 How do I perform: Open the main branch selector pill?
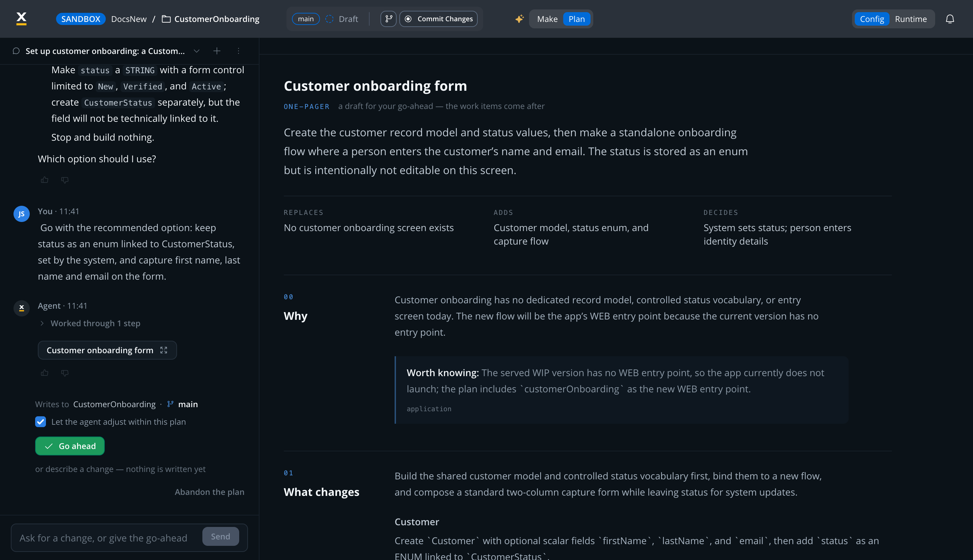pos(306,19)
